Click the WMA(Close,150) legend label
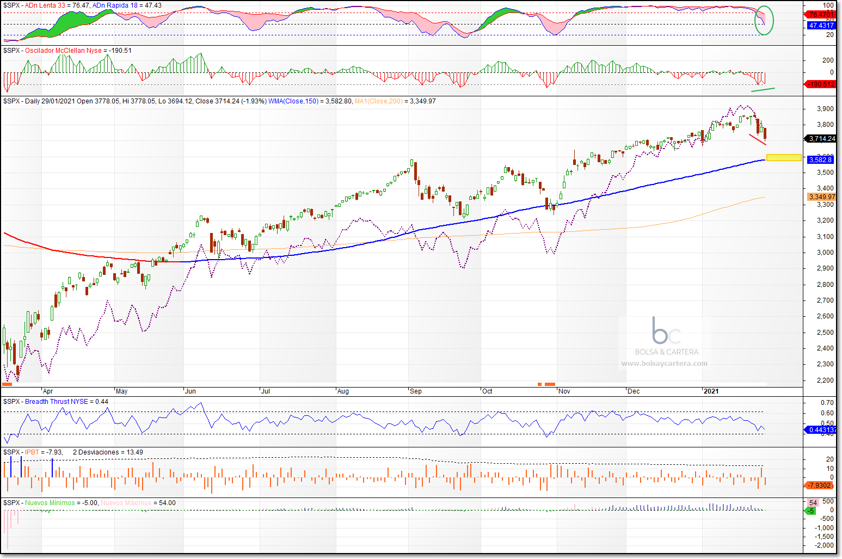Screen dimensions: 842x559 pyautogui.click(x=293, y=101)
